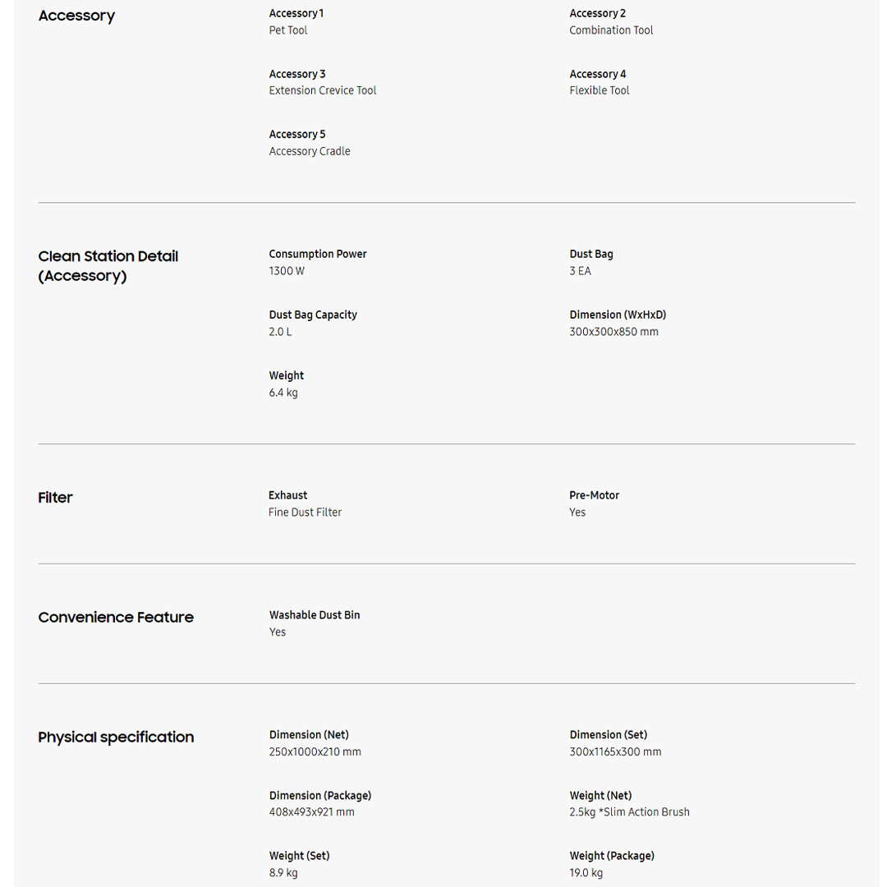887x887 pixels.
Task: Click the Flexible Tool accessory value
Action: 599,90
